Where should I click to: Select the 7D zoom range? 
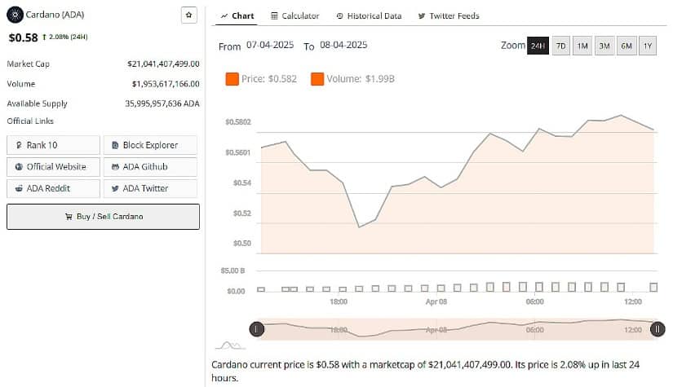560,46
